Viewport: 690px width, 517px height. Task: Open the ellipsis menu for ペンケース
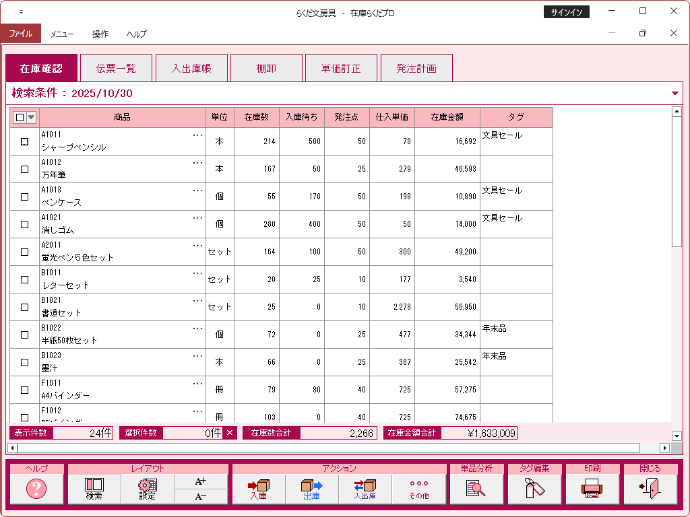(x=197, y=191)
